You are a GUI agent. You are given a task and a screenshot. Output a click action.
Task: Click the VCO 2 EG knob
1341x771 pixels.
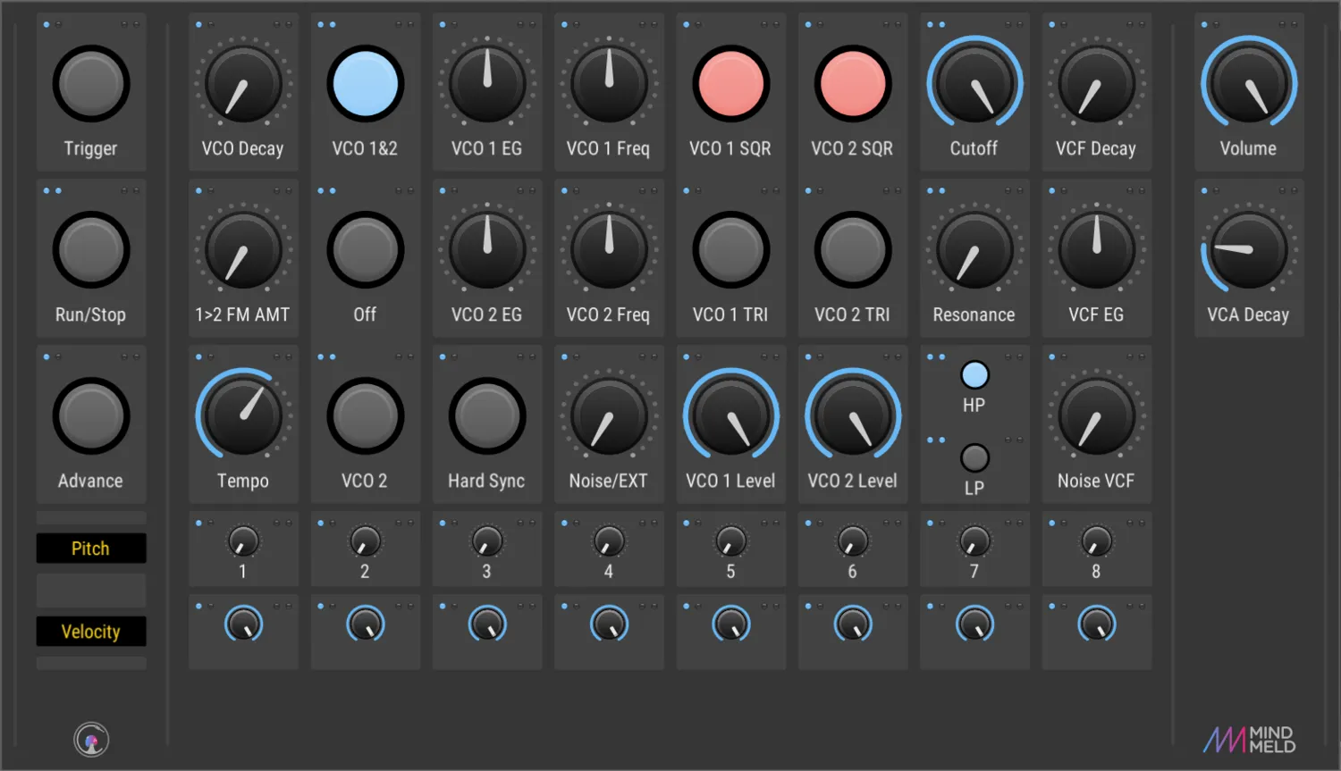(487, 250)
